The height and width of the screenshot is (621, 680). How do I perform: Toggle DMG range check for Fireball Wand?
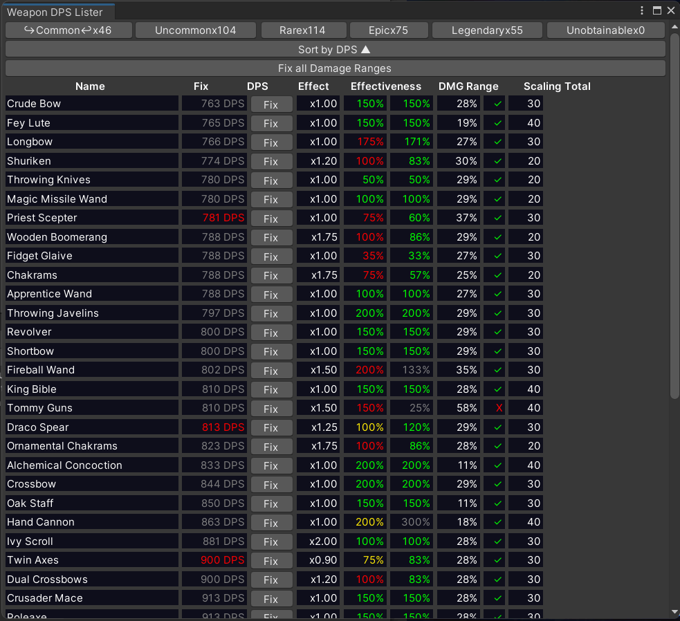pyautogui.click(x=498, y=370)
